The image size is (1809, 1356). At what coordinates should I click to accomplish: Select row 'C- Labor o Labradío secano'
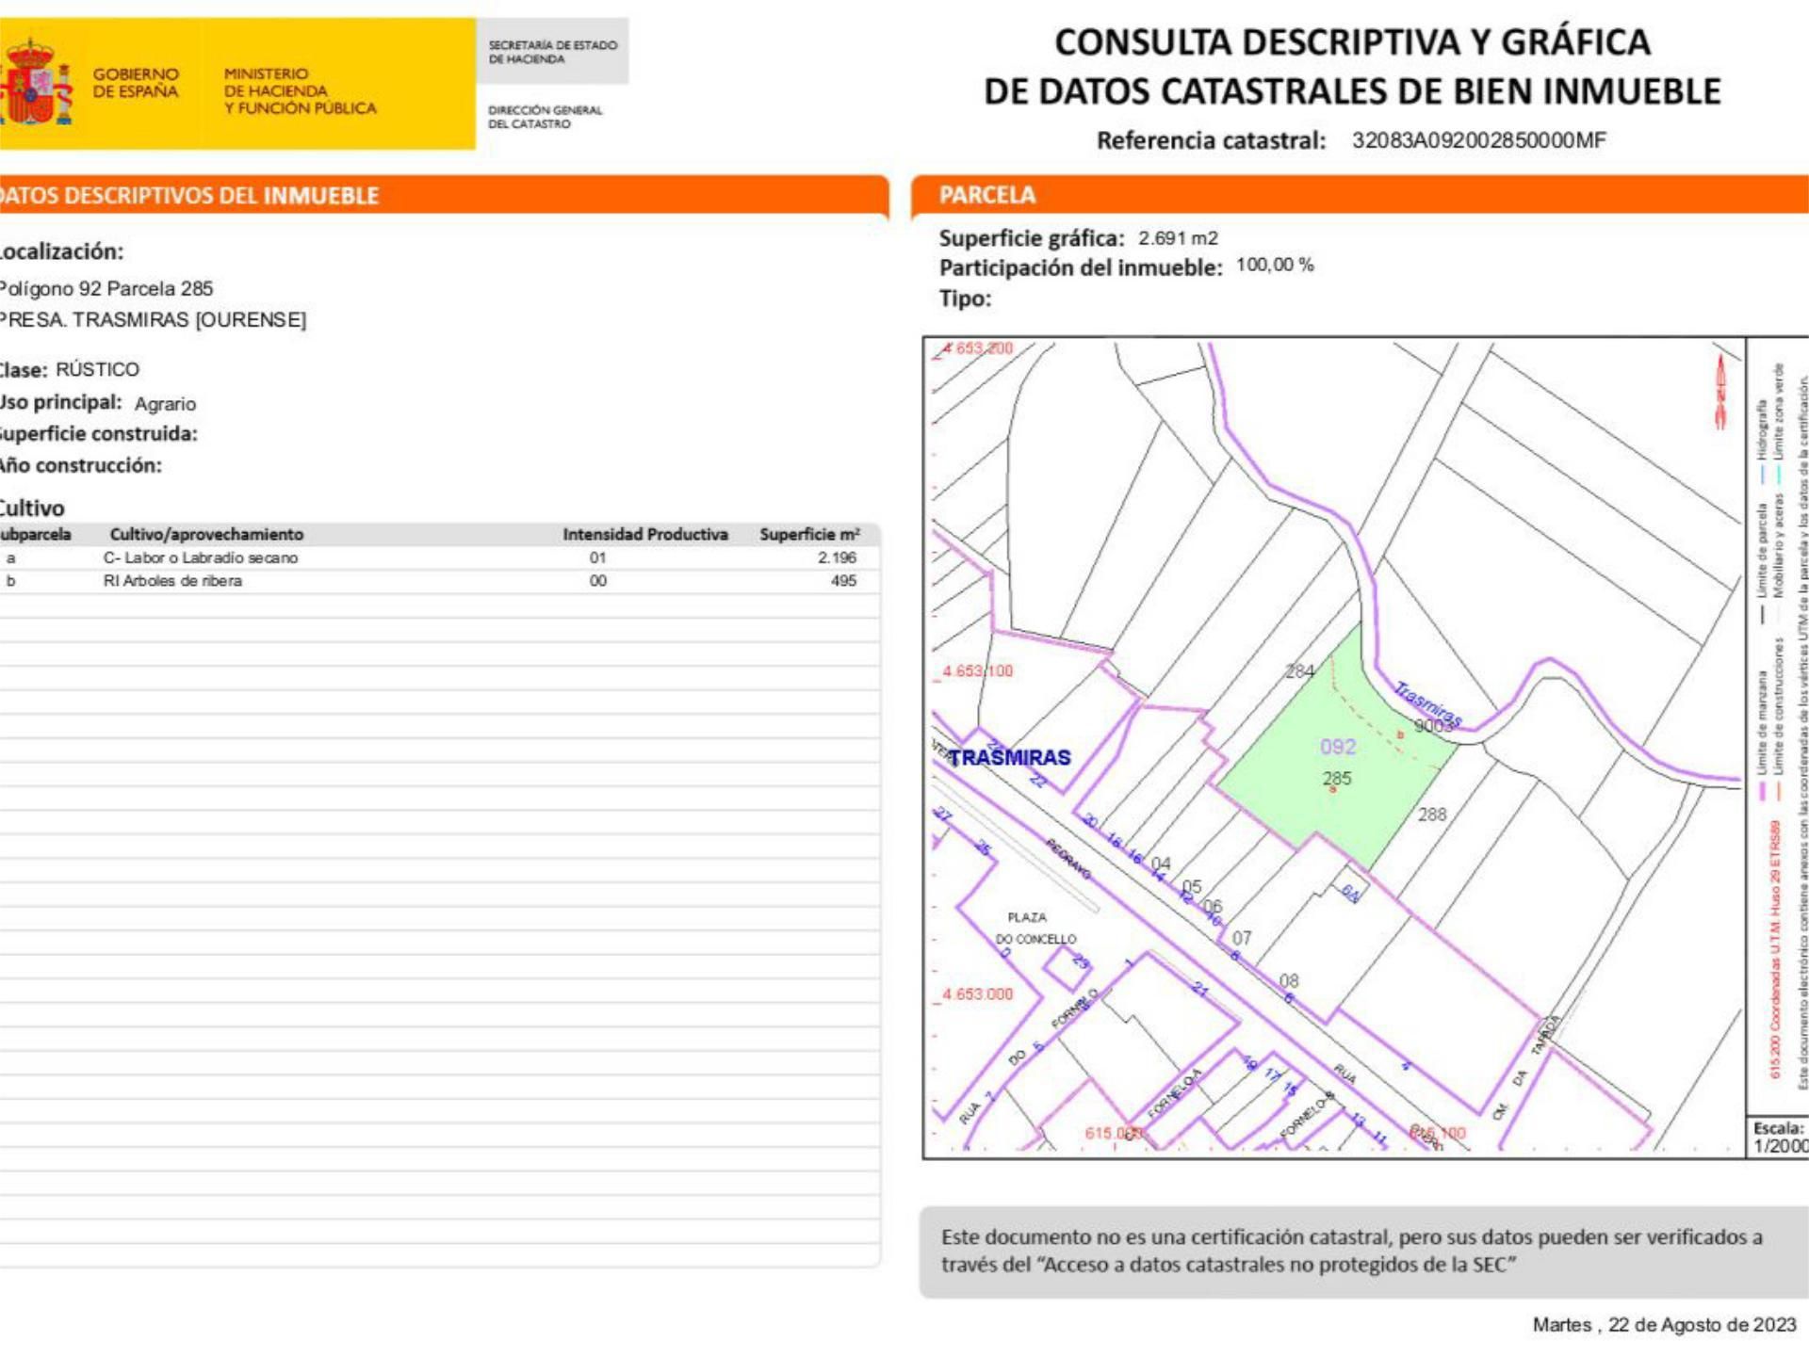coord(439,557)
